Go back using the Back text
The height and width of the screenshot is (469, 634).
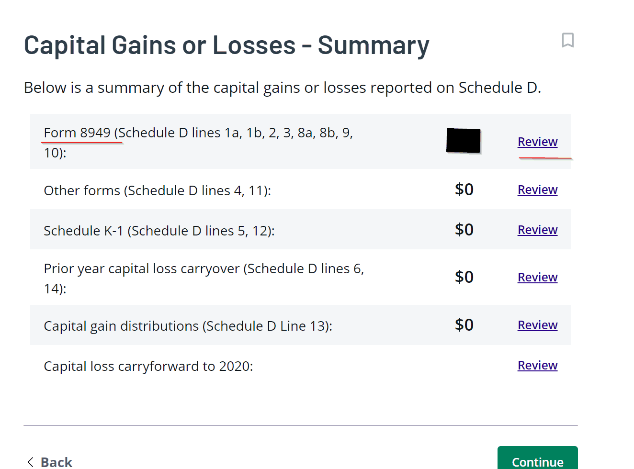click(57, 462)
